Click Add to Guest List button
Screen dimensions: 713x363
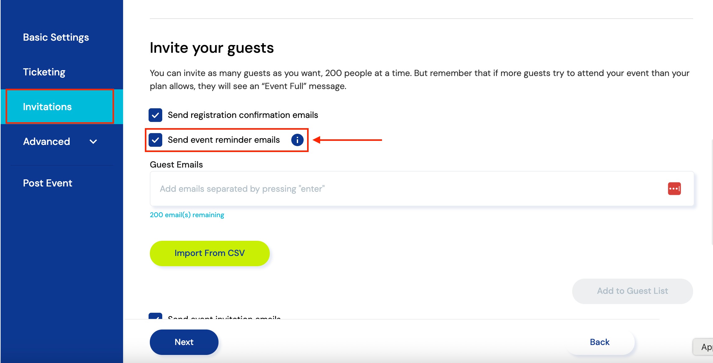pyautogui.click(x=632, y=291)
